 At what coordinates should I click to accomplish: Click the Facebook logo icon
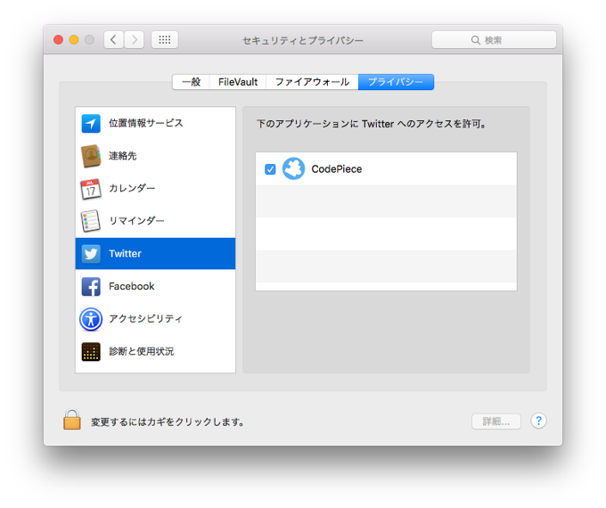[91, 286]
